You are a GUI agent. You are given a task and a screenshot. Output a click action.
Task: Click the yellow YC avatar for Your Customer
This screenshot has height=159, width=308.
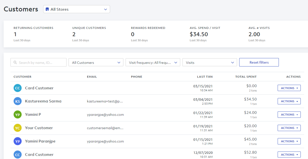(x=17, y=128)
